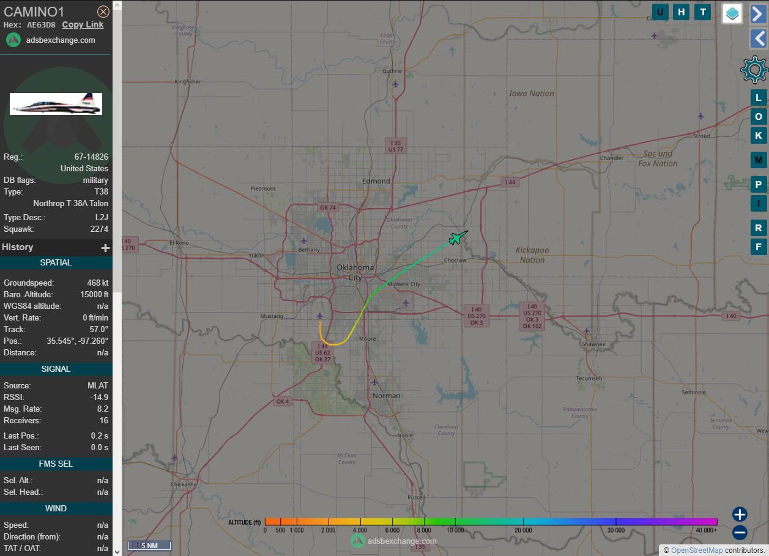Image resolution: width=769 pixels, height=556 pixels.
Task: Click the airport icon east of Mustang
Action: [x=319, y=316]
